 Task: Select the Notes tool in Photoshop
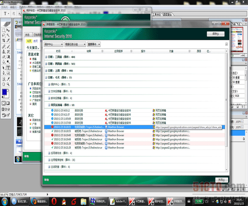3,79
